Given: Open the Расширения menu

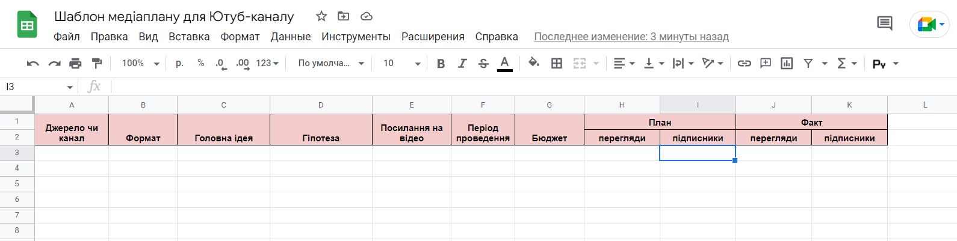Looking at the screenshot, I should pyautogui.click(x=433, y=37).
